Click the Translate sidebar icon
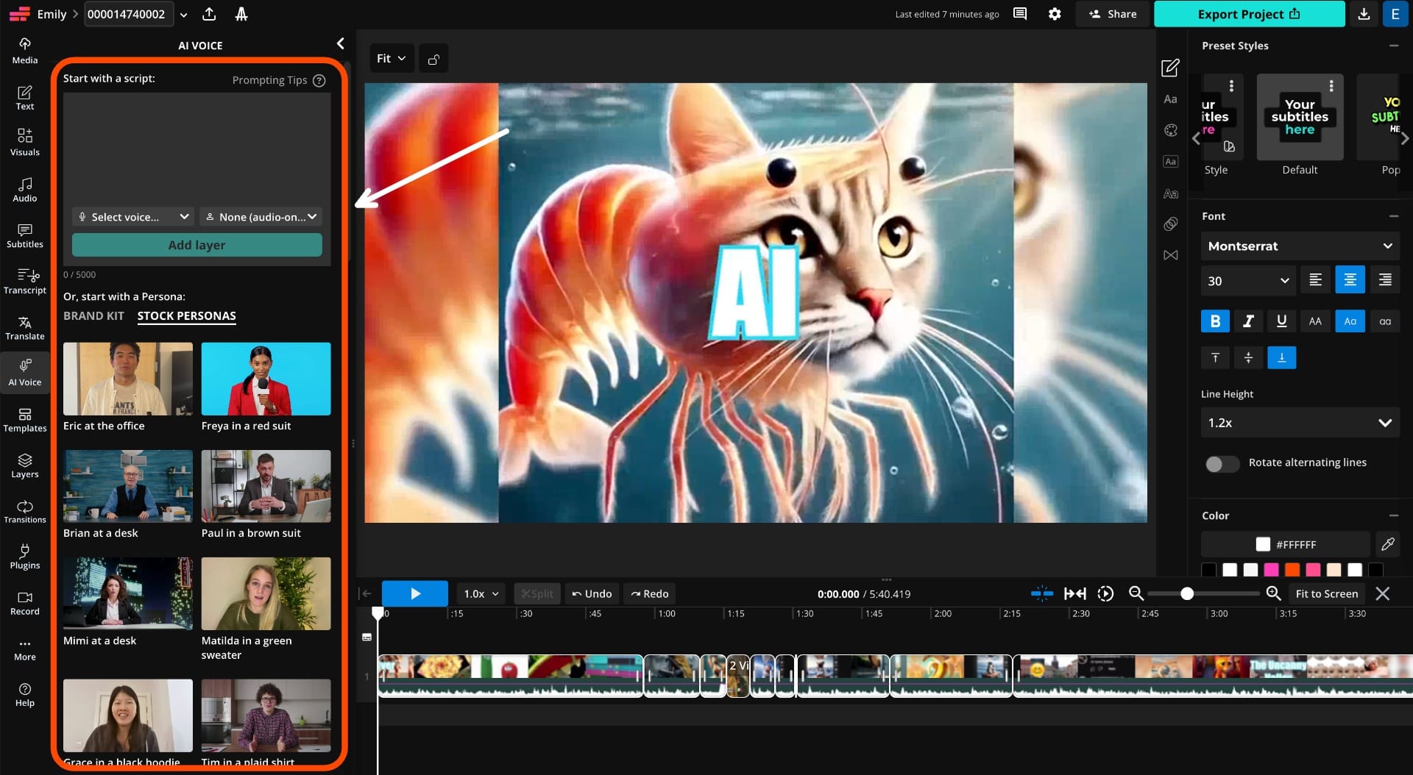1413x775 pixels. pyautogui.click(x=24, y=327)
